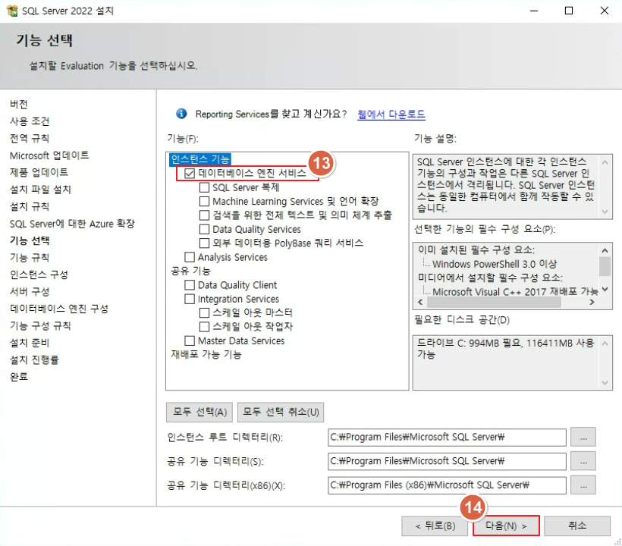The image size is (622, 546).
Task: Enable the Integration Services checkbox
Action: pyautogui.click(x=190, y=299)
